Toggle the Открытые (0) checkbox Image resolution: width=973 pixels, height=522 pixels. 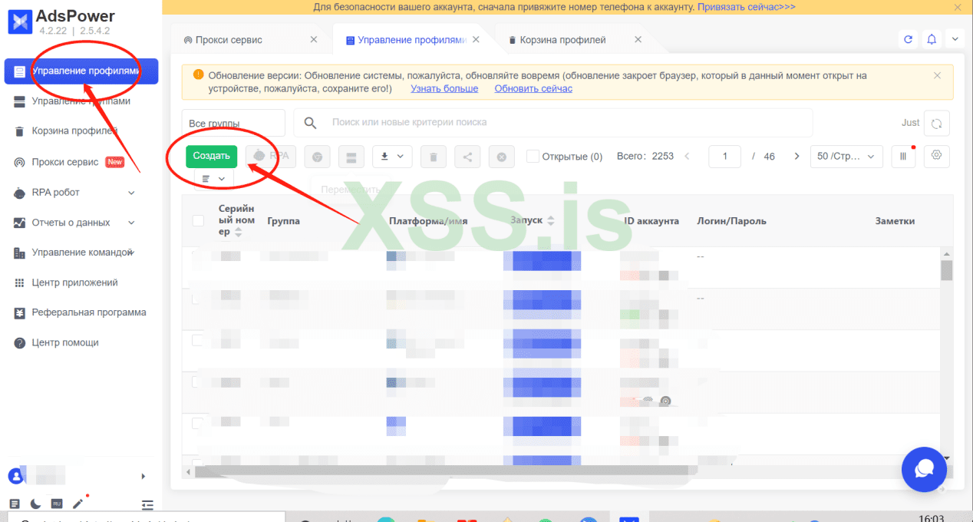[533, 157]
